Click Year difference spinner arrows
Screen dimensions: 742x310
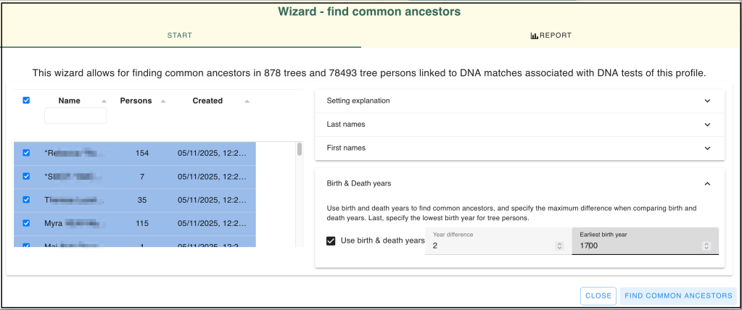coord(558,246)
